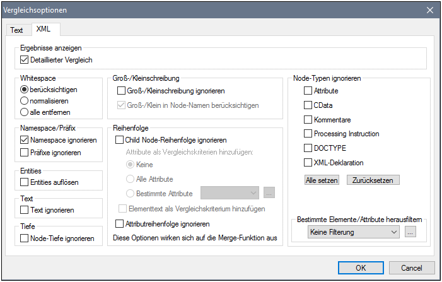Click ellipsis button next to Keine Filterung
This screenshot has width=442, height=282.
click(x=410, y=232)
